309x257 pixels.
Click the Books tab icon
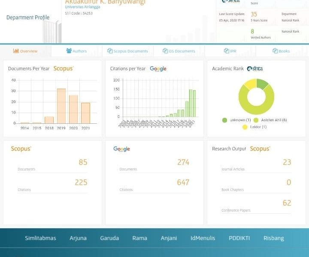coord(275,51)
